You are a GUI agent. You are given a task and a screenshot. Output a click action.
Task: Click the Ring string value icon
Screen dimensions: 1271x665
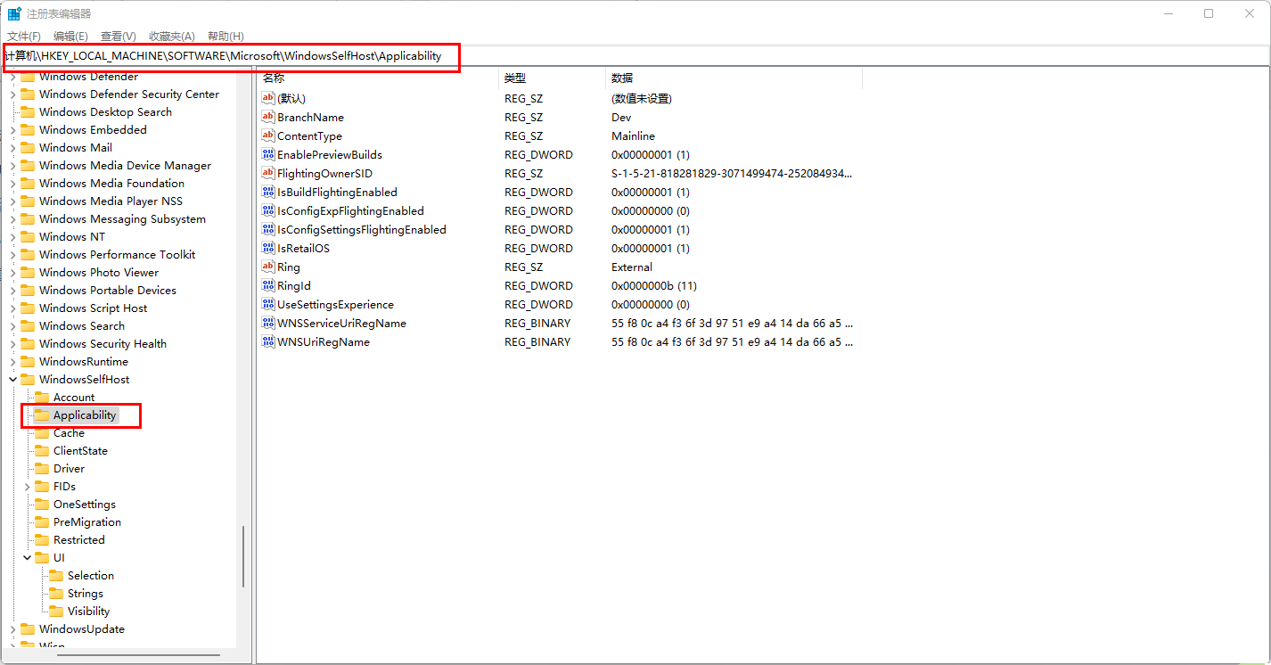tap(267, 267)
